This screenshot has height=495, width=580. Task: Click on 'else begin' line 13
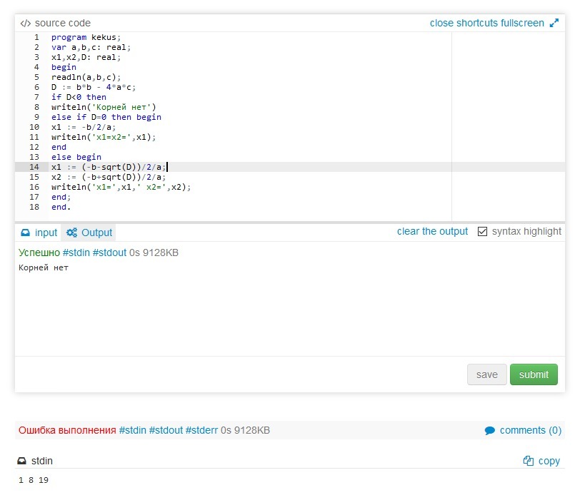[76, 157]
